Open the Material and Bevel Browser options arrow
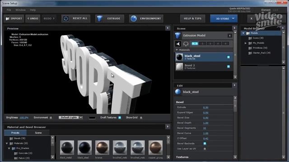This screenshot has height=162, width=289. point(168,126)
